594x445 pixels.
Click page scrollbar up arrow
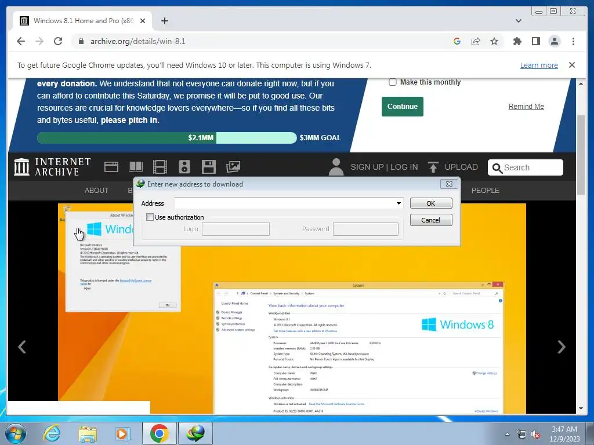click(x=581, y=83)
